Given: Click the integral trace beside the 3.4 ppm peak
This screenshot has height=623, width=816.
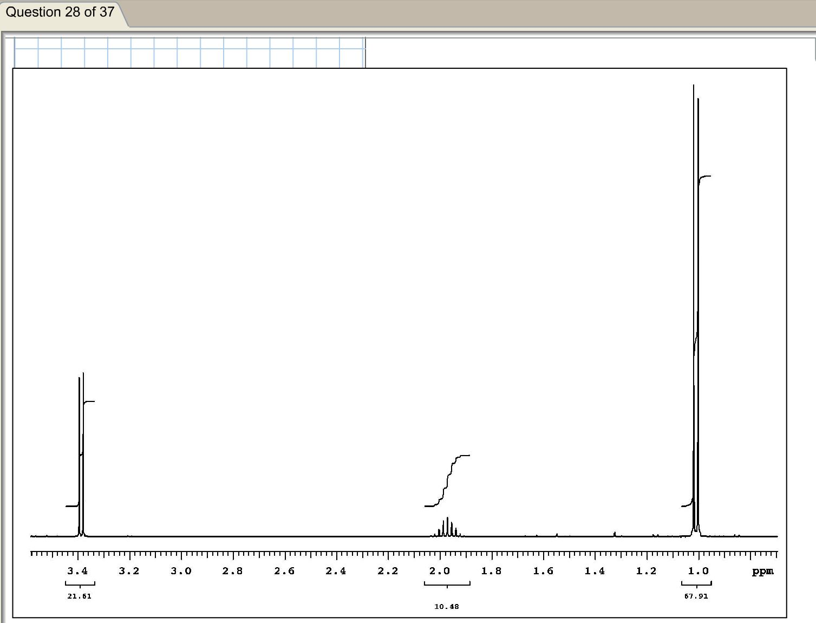Looking at the screenshot, I should (x=89, y=401).
